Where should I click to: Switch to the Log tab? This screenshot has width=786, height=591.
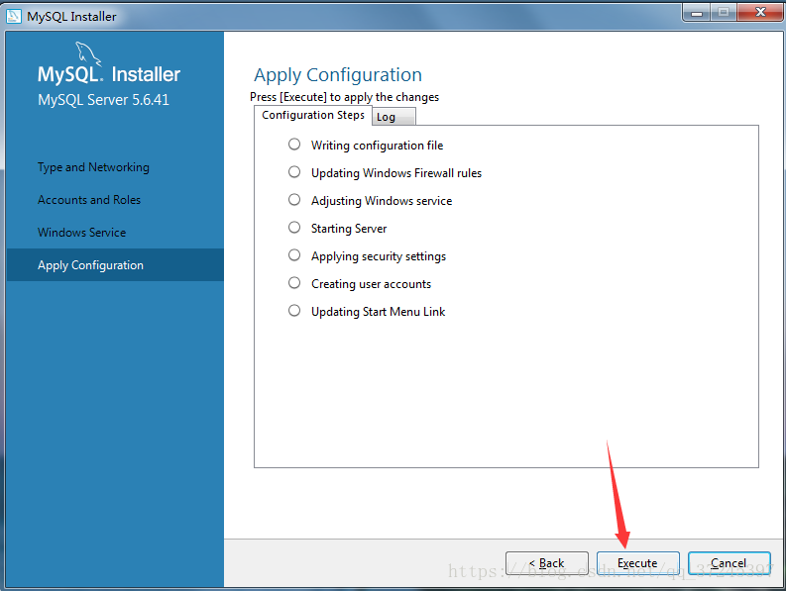click(x=393, y=117)
